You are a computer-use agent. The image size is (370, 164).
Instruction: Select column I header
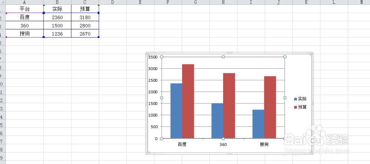click(x=251, y=2)
